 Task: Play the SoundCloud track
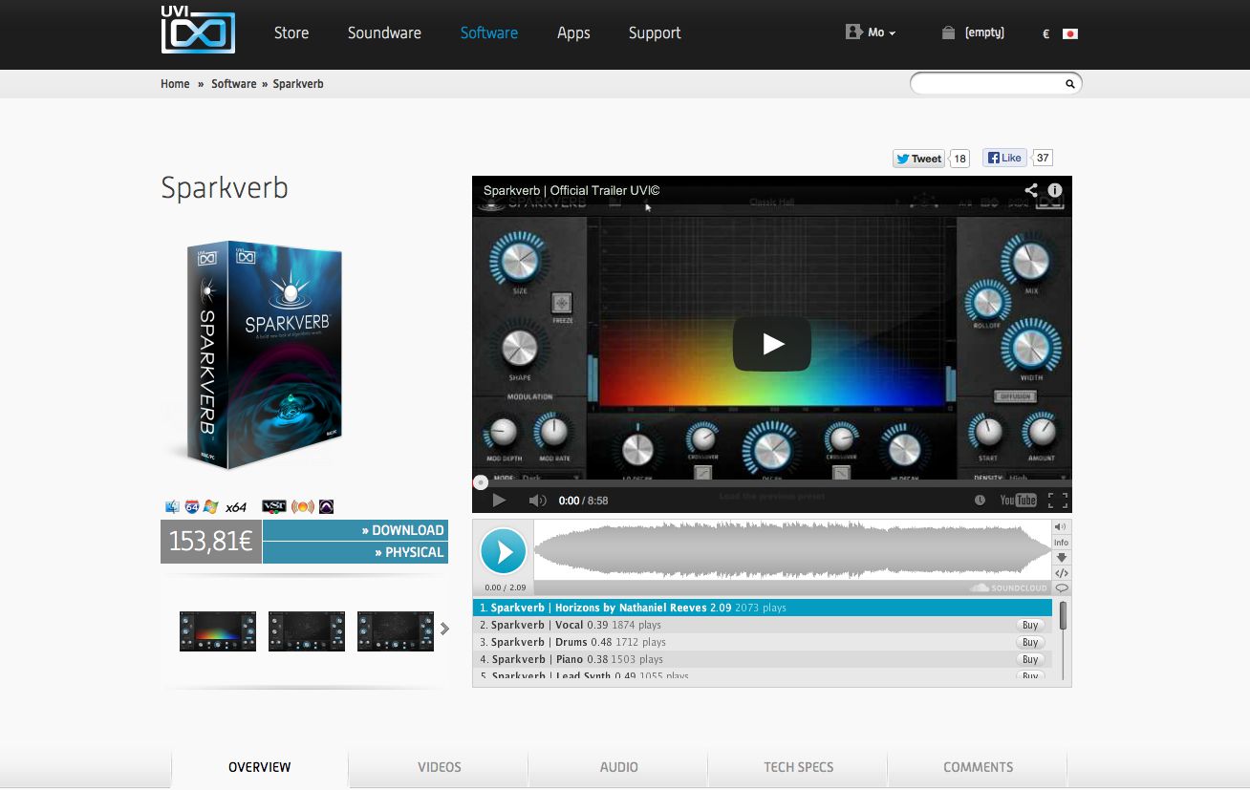pyautogui.click(x=504, y=551)
